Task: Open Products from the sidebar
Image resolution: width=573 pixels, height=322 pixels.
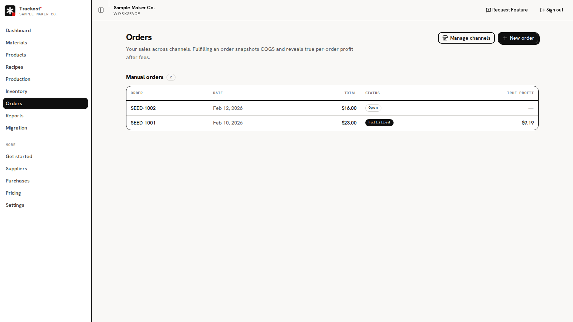Action: [45, 55]
